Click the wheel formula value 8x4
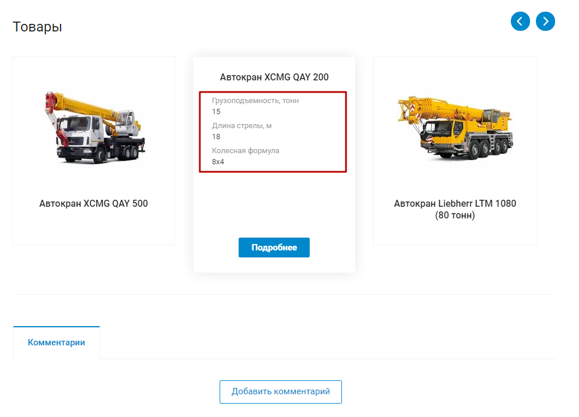 coord(218,162)
